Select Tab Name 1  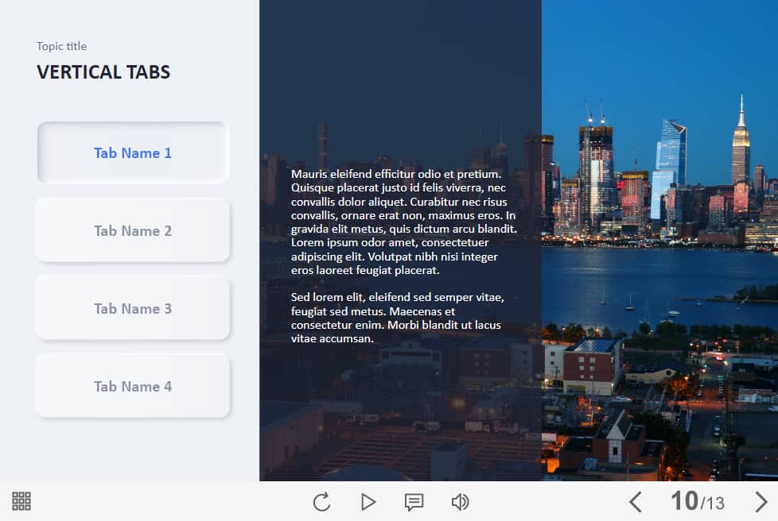[133, 153]
